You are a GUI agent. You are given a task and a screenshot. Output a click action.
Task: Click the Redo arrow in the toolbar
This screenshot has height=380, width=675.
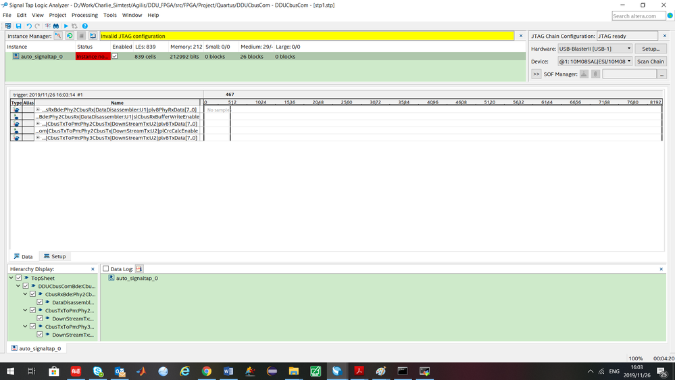pyautogui.click(x=37, y=26)
